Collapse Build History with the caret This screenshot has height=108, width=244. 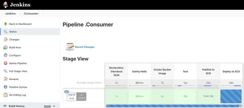[x=54, y=106]
